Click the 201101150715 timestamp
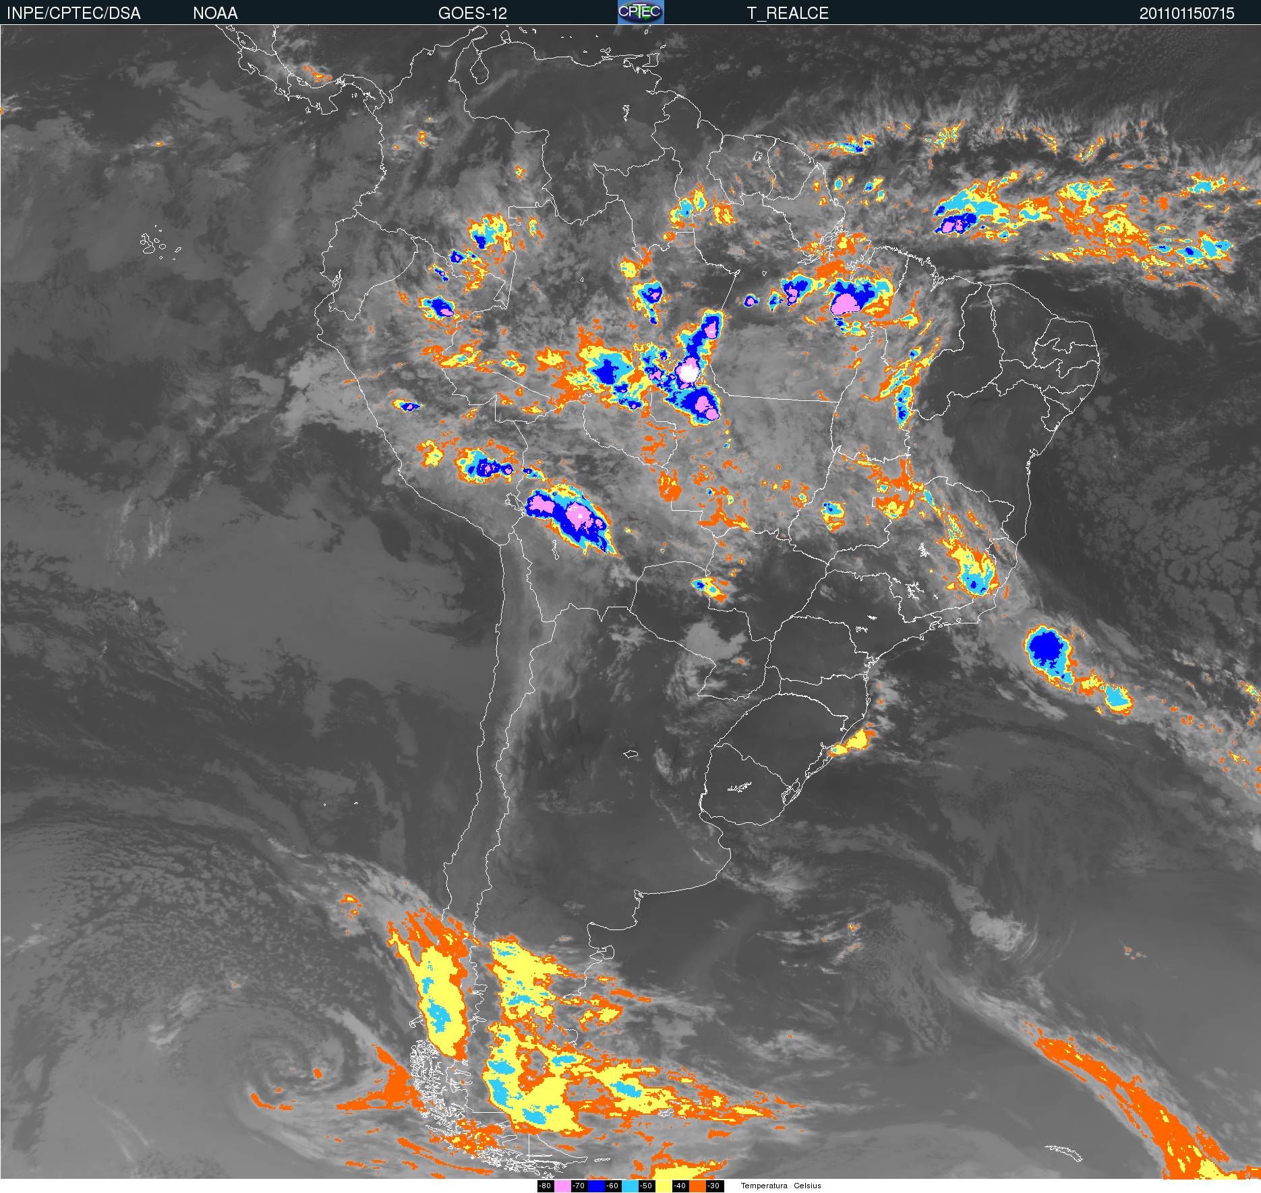 click(1187, 13)
